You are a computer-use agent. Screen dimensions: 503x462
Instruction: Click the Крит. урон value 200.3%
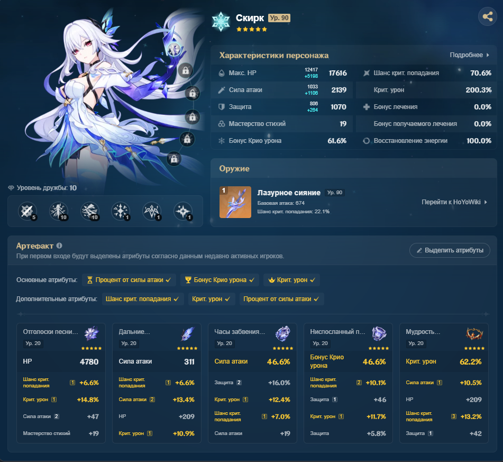coord(478,90)
